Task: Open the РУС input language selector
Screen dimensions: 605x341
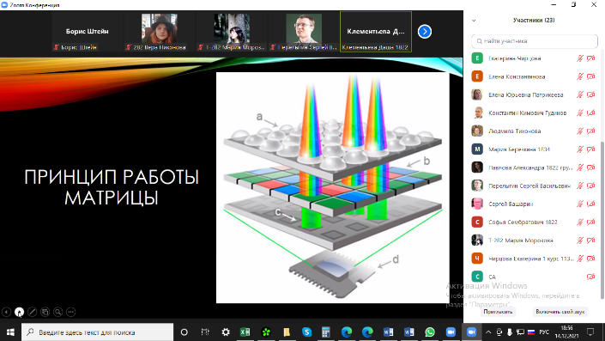Action: point(544,332)
